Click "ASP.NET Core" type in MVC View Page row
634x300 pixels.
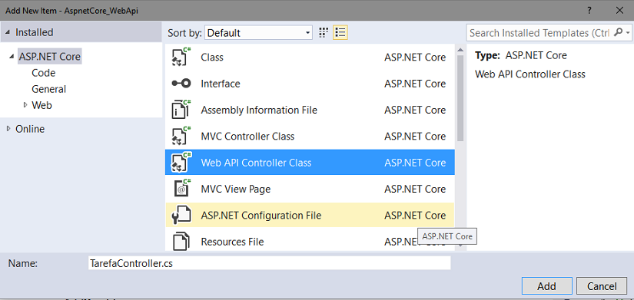pos(415,189)
